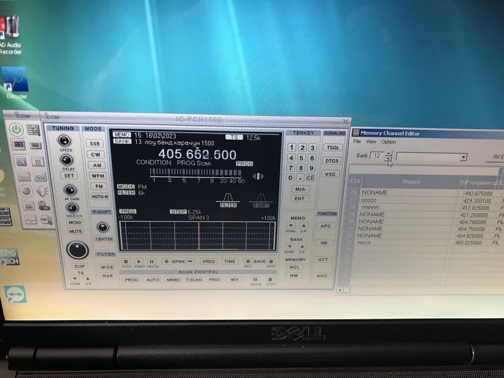The width and height of the screenshot is (504, 378).
Task: Click the TS Up arrow
Action: (x=88, y=278)
